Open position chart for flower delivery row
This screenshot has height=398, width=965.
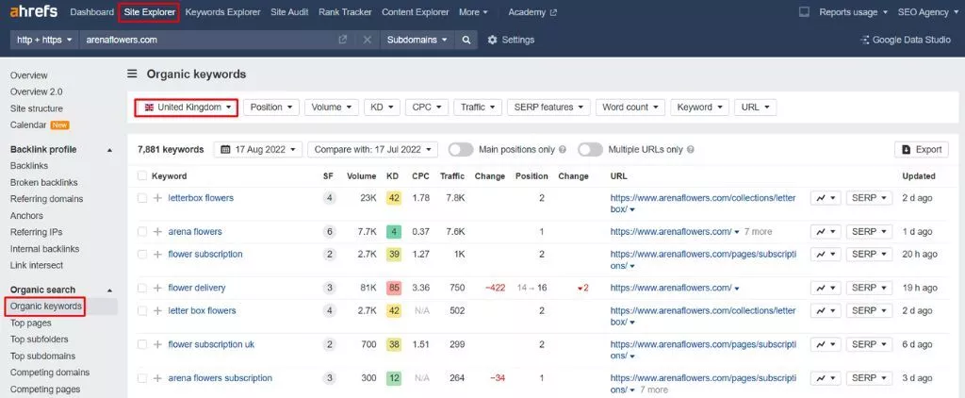click(x=826, y=288)
